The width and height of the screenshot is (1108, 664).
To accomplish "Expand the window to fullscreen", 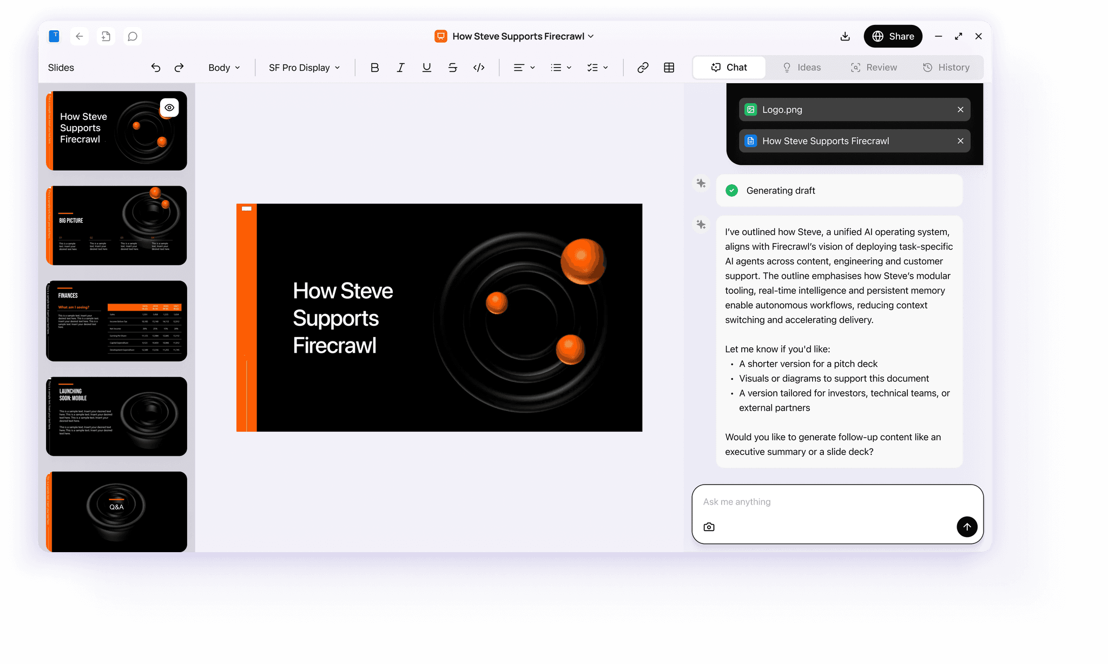I will (x=959, y=36).
